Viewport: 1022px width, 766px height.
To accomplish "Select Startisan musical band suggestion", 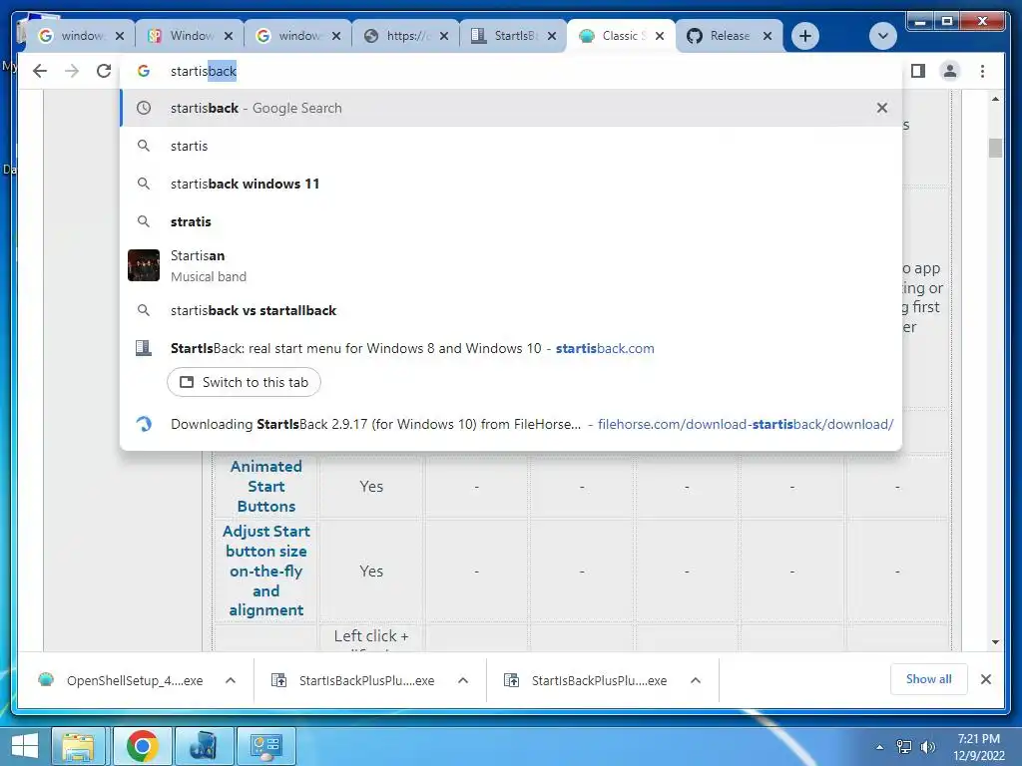I will pyautogui.click(x=511, y=265).
